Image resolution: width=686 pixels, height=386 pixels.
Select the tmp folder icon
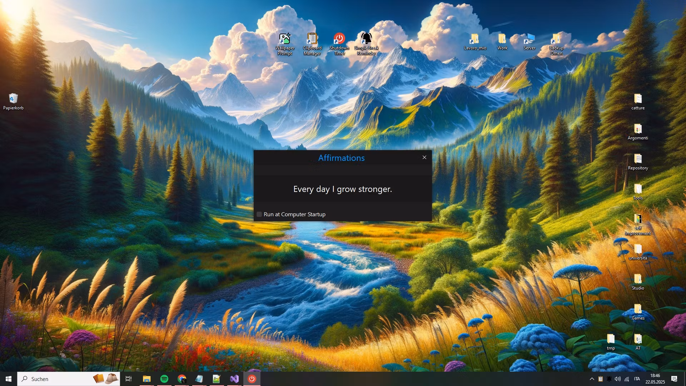click(x=611, y=342)
